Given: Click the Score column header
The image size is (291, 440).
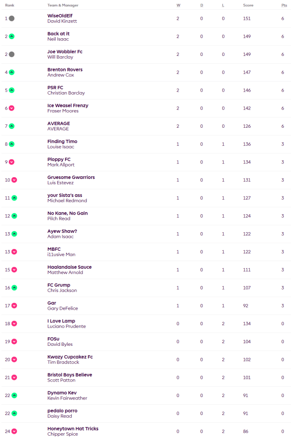Looking at the screenshot, I should pyautogui.click(x=248, y=5).
